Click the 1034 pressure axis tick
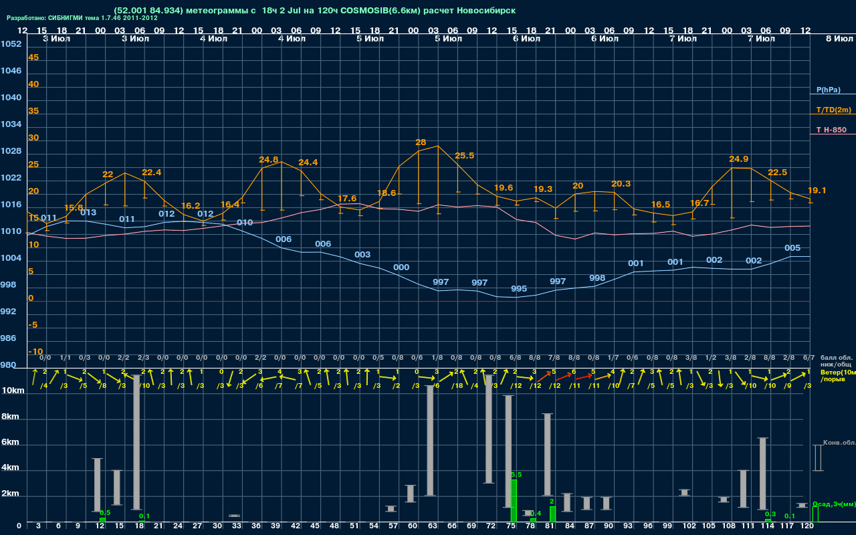 [x=11, y=124]
